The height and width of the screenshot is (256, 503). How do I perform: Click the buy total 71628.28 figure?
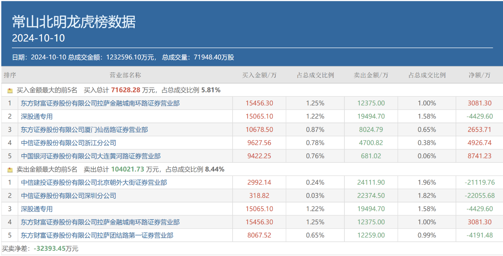pyautogui.click(x=126, y=90)
